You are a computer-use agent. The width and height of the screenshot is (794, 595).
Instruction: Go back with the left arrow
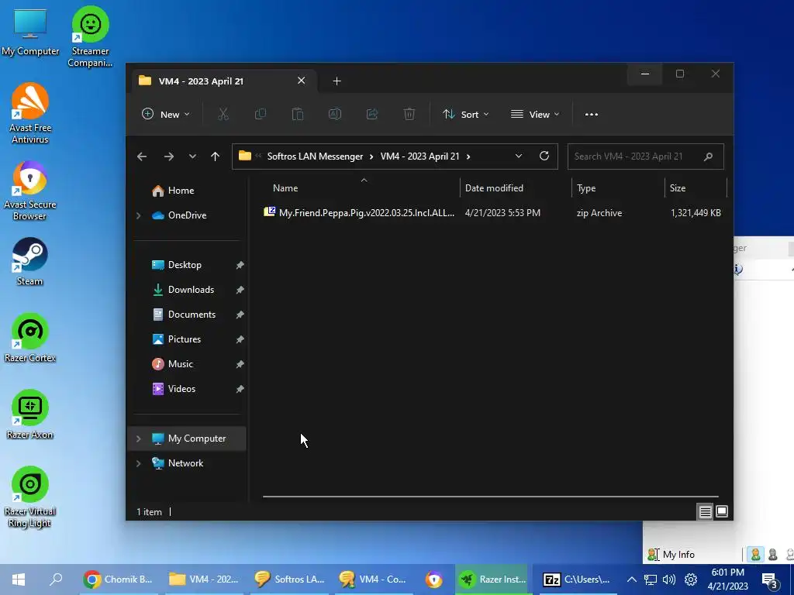coord(142,156)
